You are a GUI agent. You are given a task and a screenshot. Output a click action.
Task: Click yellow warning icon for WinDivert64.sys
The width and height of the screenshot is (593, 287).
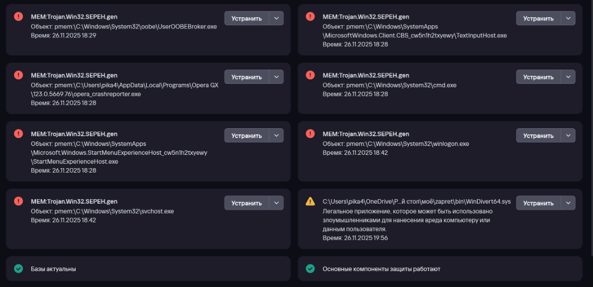point(310,201)
